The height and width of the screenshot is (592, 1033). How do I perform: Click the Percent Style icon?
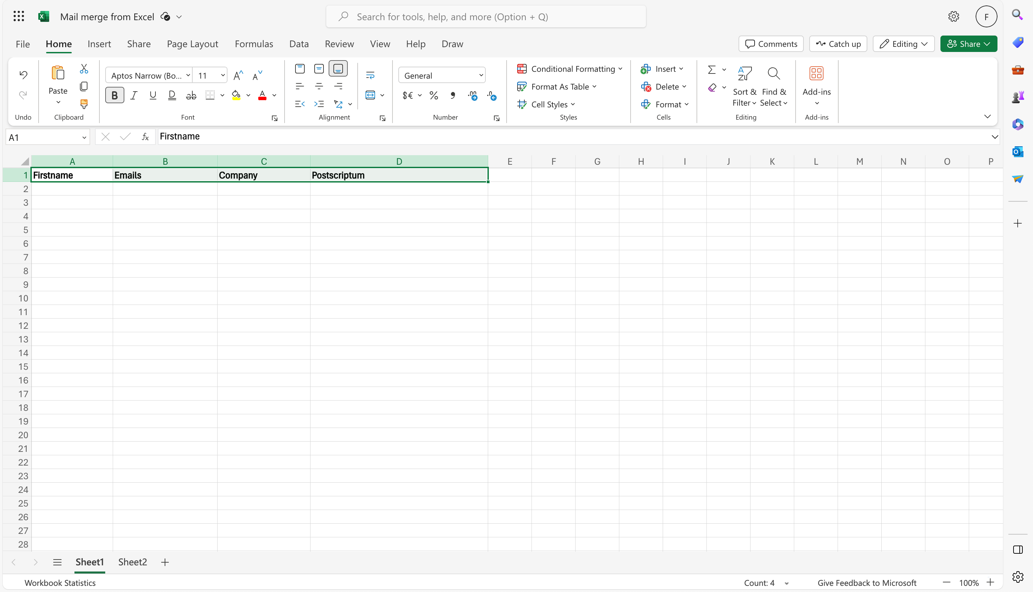[433, 95]
